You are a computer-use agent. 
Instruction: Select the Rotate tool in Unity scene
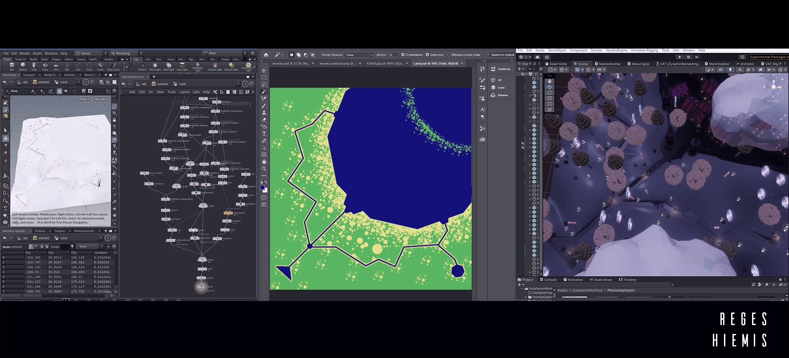click(549, 93)
